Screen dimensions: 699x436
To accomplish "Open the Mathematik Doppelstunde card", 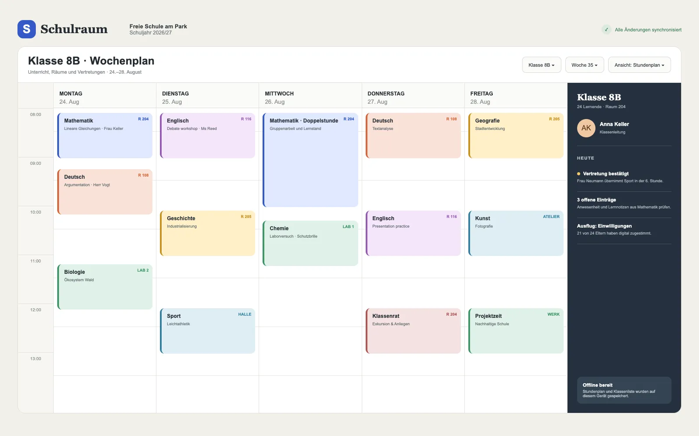I will 310,160.
